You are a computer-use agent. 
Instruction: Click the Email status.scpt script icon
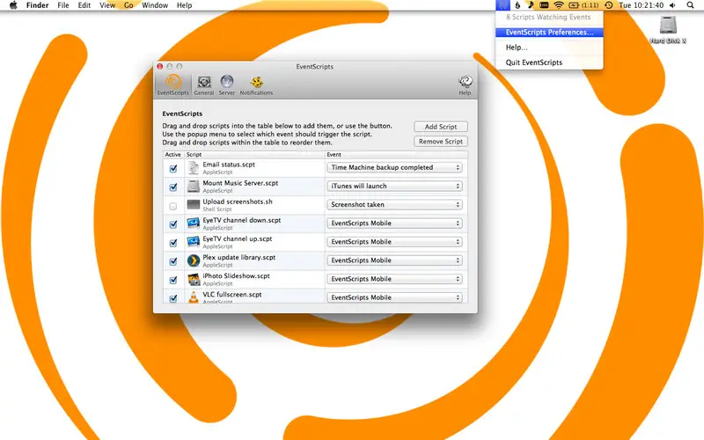(194, 168)
